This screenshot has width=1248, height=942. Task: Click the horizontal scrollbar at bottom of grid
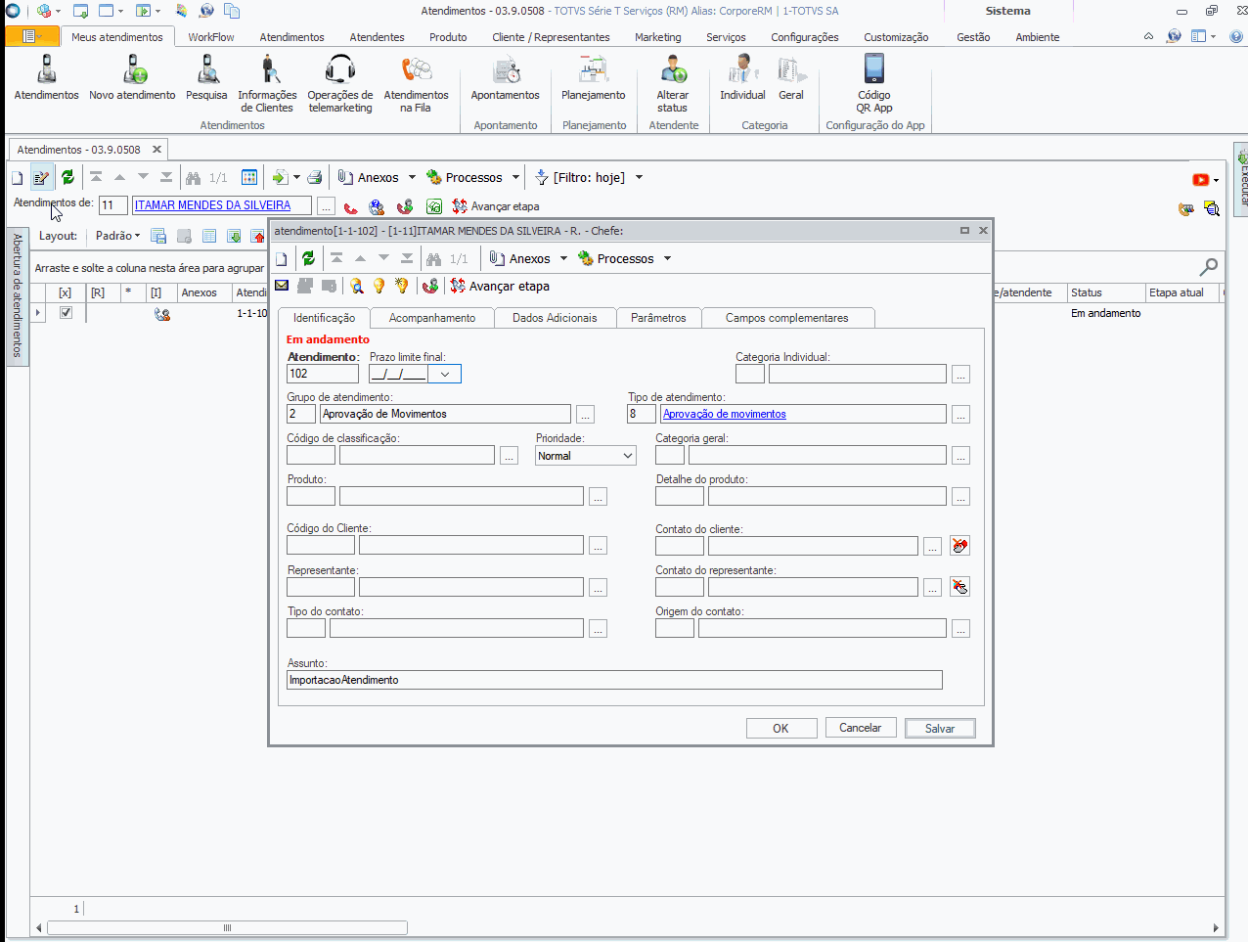click(x=227, y=927)
